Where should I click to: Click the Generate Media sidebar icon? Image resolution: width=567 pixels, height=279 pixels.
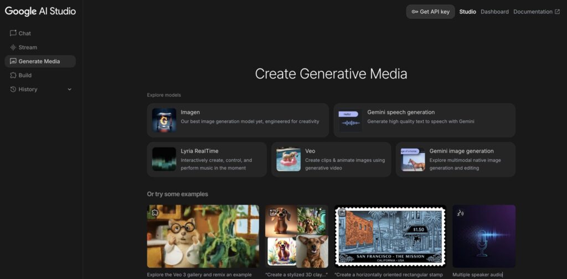[13, 61]
